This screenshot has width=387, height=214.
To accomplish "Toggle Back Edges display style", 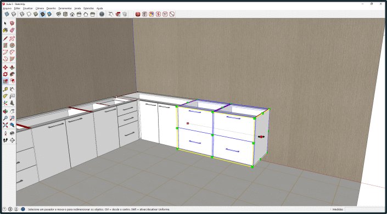I will (14, 14).
